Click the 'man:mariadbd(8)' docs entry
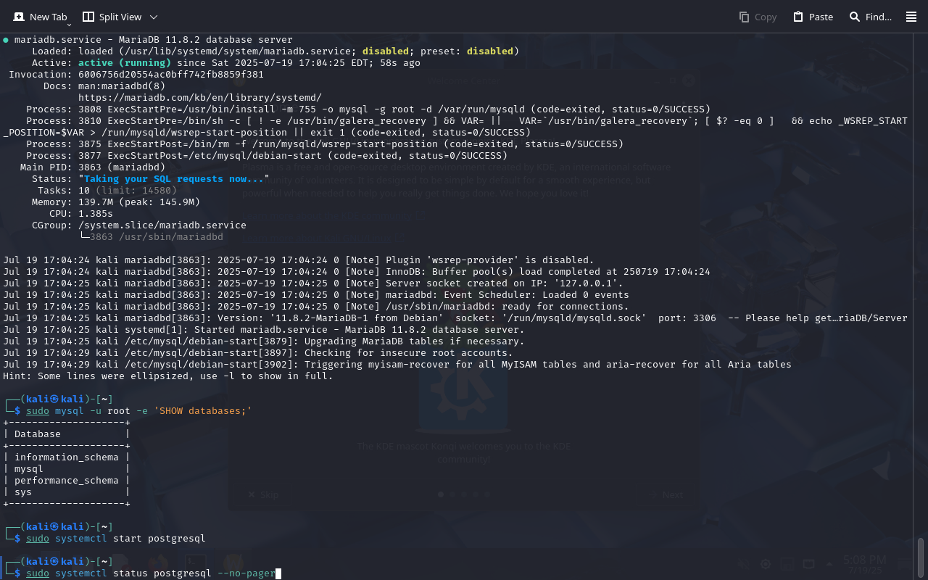This screenshot has height=580, width=928. pos(122,86)
